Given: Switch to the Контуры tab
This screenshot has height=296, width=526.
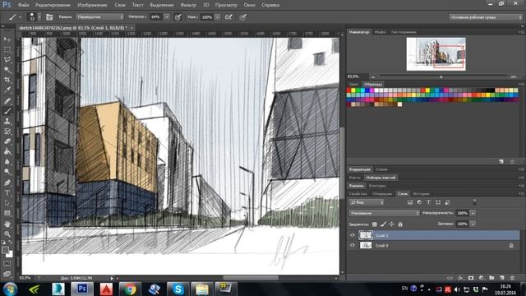Looking at the screenshot, I should (377, 186).
